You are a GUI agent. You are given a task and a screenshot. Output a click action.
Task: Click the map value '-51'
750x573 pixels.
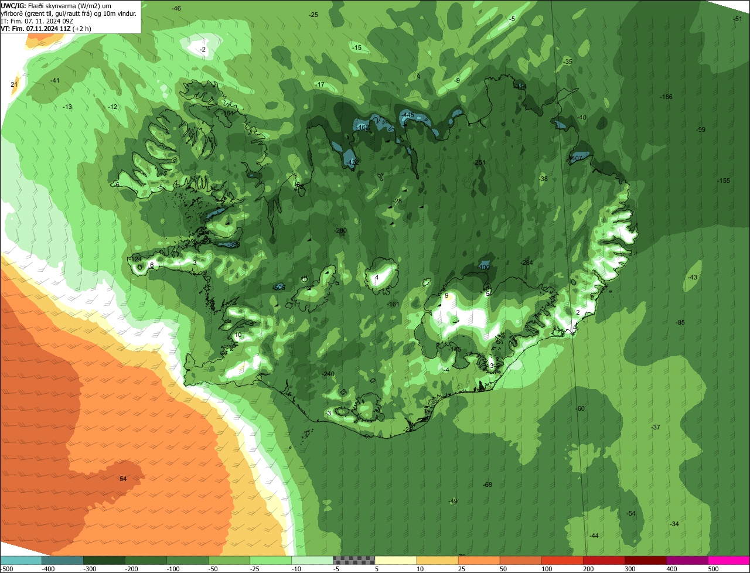point(737,19)
